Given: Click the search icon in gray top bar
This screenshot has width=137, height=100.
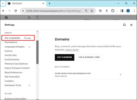Looking at the screenshot, I should [x=29, y=17].
